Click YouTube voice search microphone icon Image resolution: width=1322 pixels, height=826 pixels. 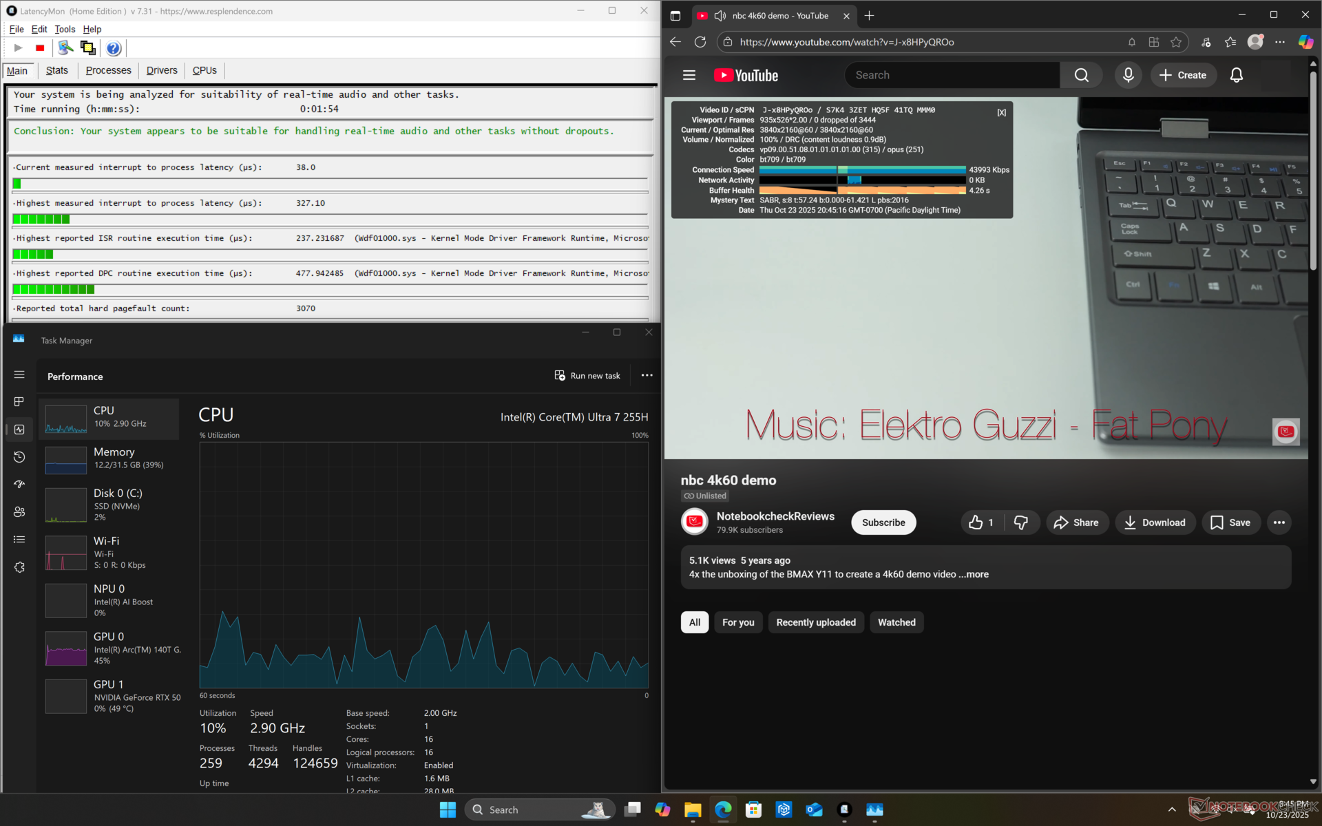tap(1128, 75)
